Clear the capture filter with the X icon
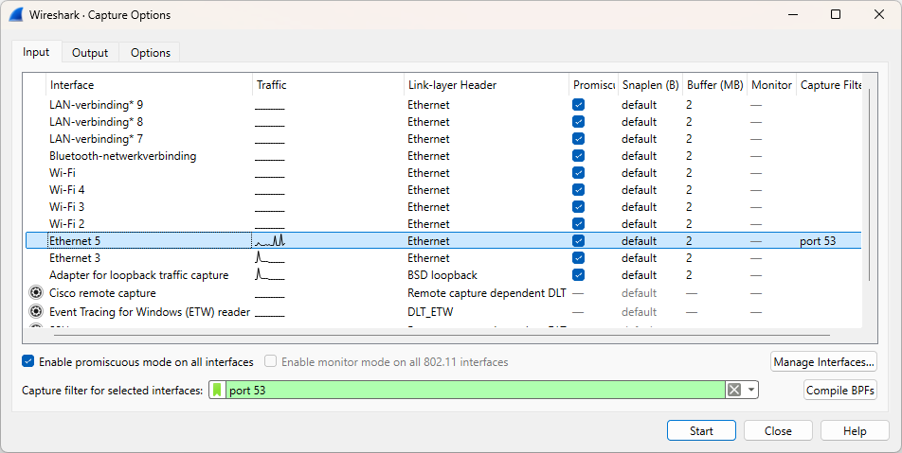This screenshot has height=453, width=902. [x=734, y=391]
